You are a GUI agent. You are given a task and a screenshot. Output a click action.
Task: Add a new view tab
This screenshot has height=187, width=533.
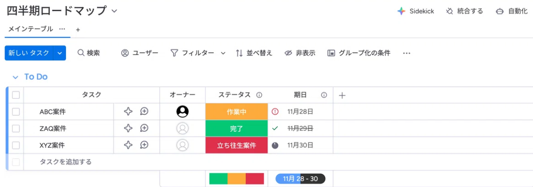78,30
